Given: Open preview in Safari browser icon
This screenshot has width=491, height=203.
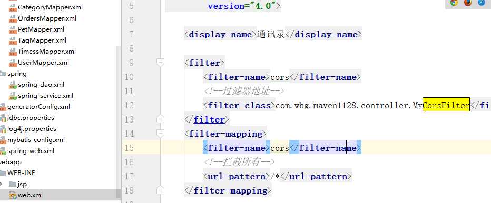Looking at the screenshot, I should (x=482, y=3).
